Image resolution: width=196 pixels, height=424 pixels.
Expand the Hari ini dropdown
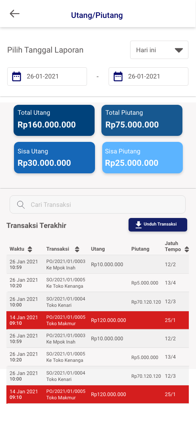(159, 50)
